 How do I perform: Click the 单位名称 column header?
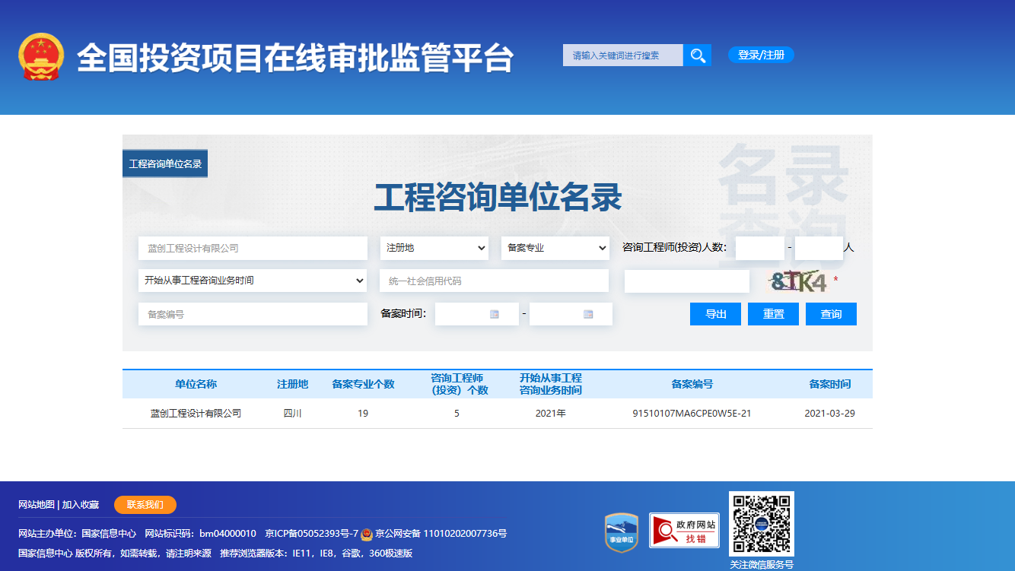click(x=196, y=384)
